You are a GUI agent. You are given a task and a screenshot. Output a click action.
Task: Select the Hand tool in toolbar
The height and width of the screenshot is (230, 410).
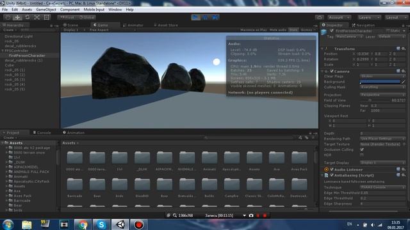8,17
